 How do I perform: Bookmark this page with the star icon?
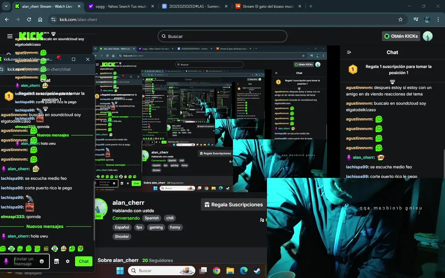click(x=400, y=20)
